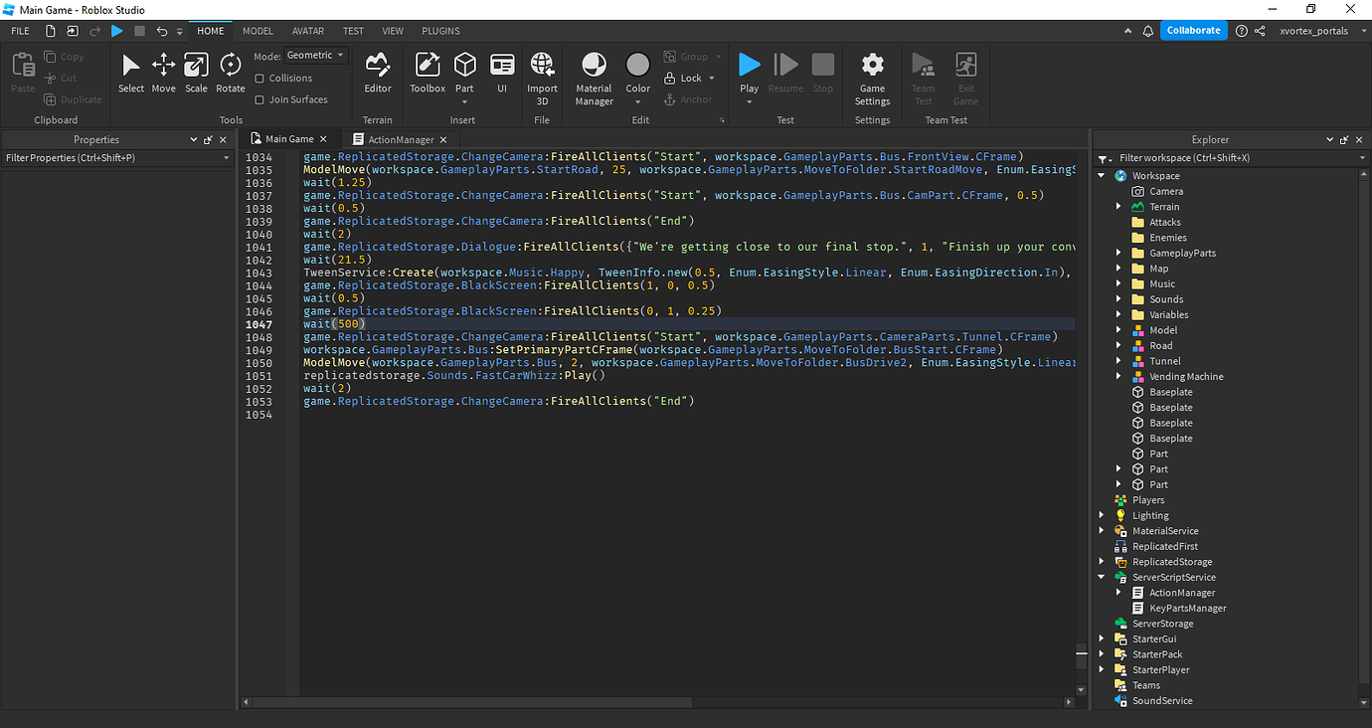1372x728 pixels.
Task: Expand the Terrain node in Explorer
Action: click(x=1119, y=207)
